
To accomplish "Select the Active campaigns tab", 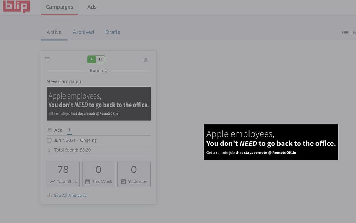I will (x=54, y=32).
